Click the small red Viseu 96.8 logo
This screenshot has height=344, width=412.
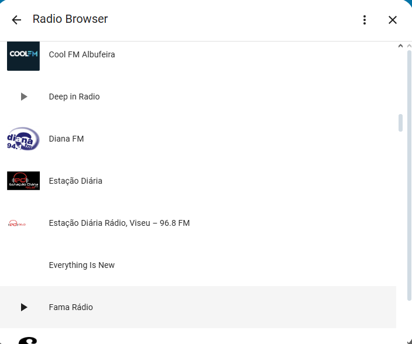tap(17, 223)
